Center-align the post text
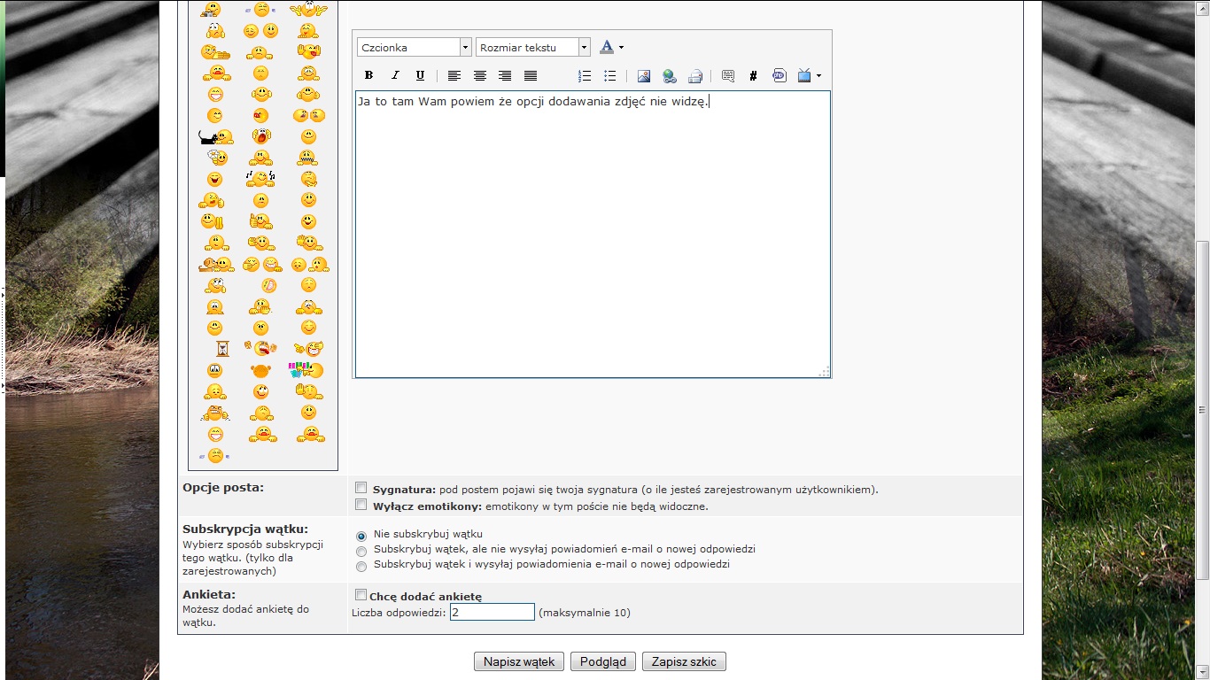The height and width of the screenshot is (680, 1210). tap(479, 76)
